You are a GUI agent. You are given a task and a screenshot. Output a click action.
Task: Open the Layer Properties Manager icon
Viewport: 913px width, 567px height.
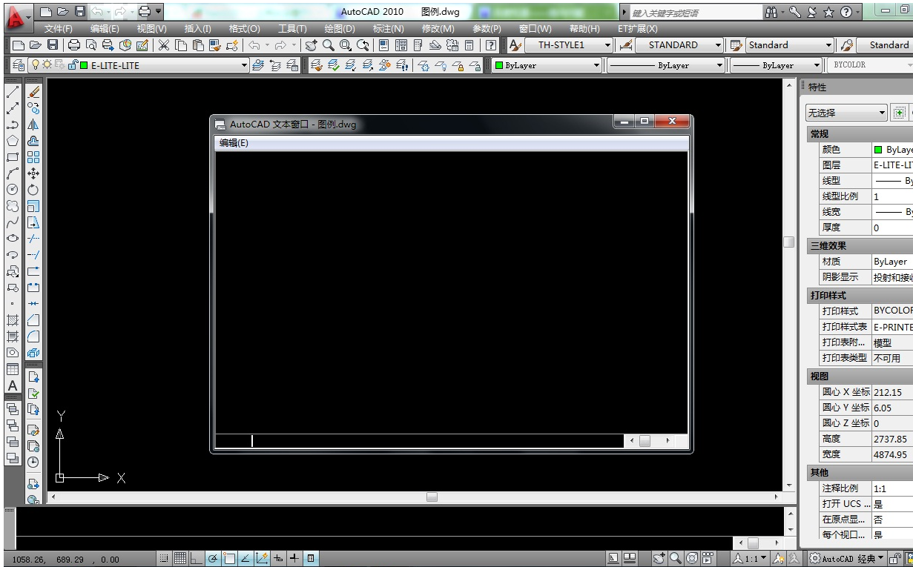click(18, 65)
